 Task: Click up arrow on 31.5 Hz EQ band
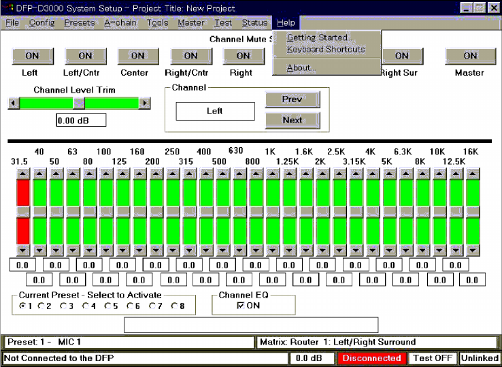[x=23, y=174]
